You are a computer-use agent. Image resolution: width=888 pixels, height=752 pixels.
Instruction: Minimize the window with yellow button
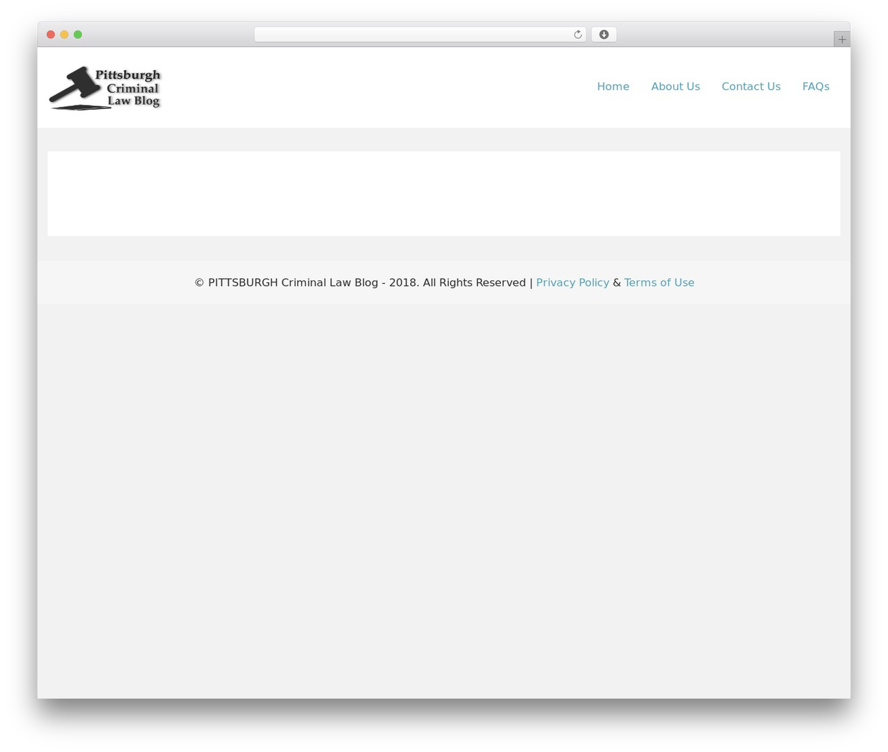point(64,35)
